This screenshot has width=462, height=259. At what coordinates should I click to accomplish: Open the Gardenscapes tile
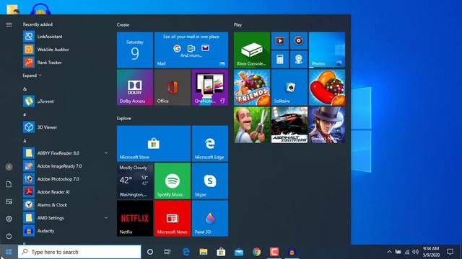click(x=252, y=124)
